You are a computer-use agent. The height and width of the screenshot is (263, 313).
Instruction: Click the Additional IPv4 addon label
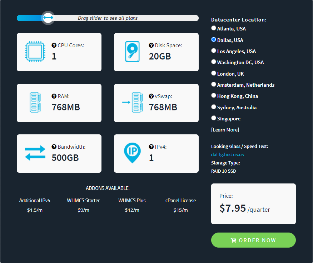coord(35,200)
